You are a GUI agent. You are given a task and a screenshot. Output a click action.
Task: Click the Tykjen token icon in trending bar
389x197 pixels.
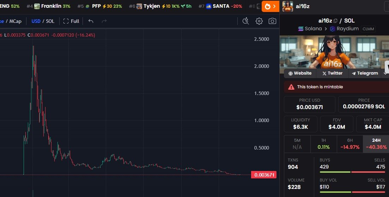click(x=139, y=6)
